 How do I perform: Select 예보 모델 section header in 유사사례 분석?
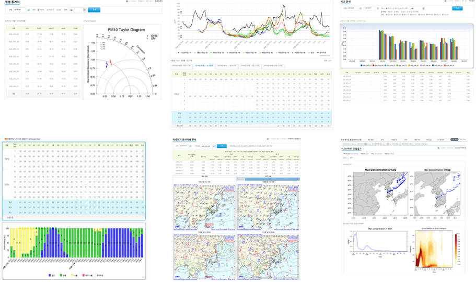204,177
